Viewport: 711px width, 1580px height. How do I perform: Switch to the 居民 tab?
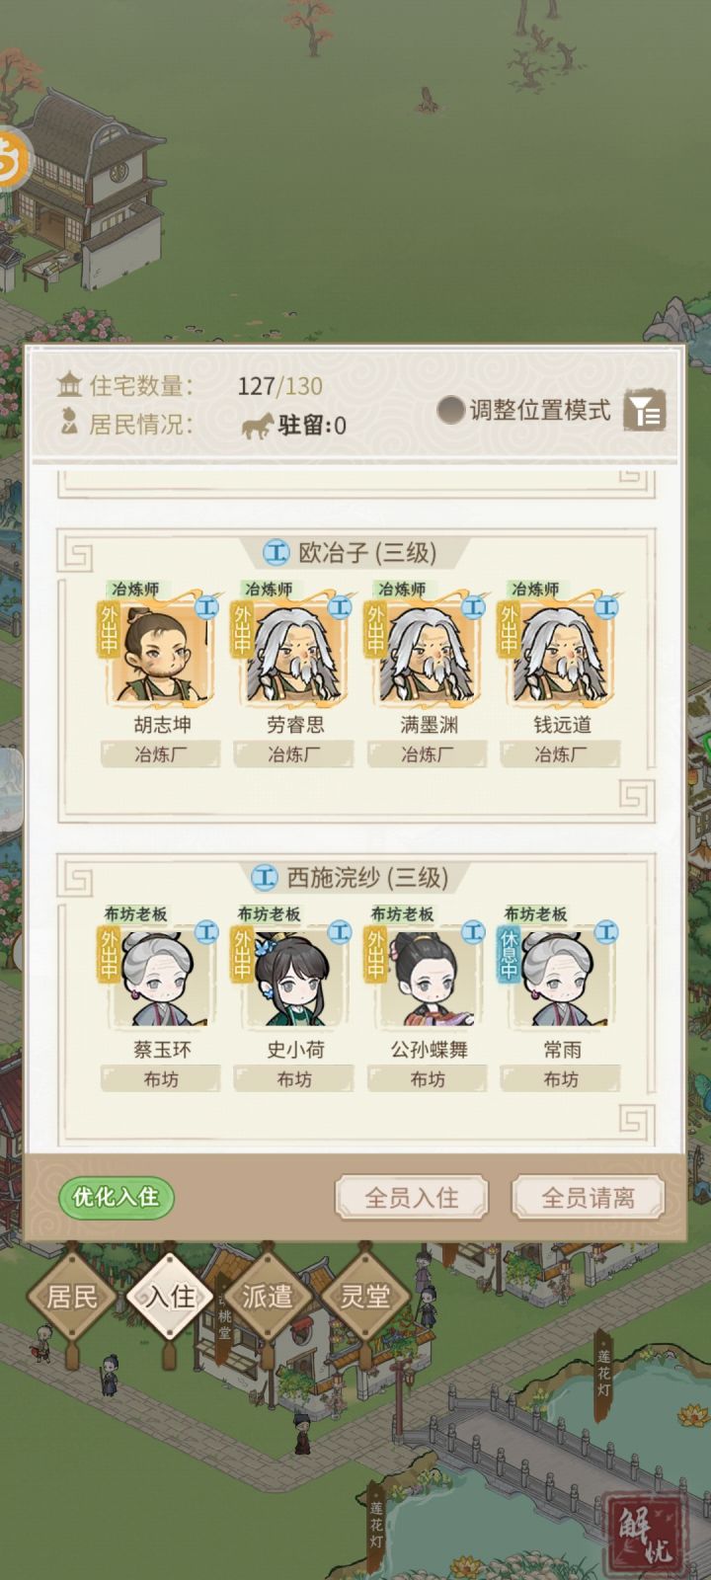[72, 1297]
